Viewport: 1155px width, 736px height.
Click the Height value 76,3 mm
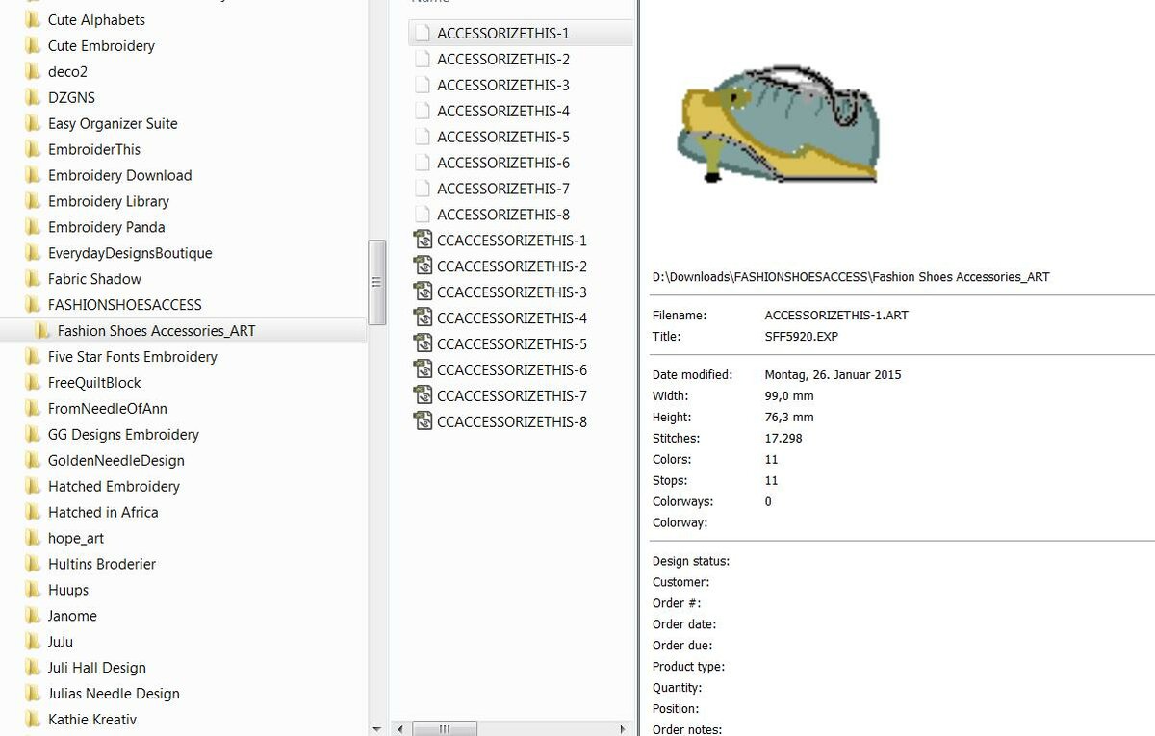tap(789, 418)
